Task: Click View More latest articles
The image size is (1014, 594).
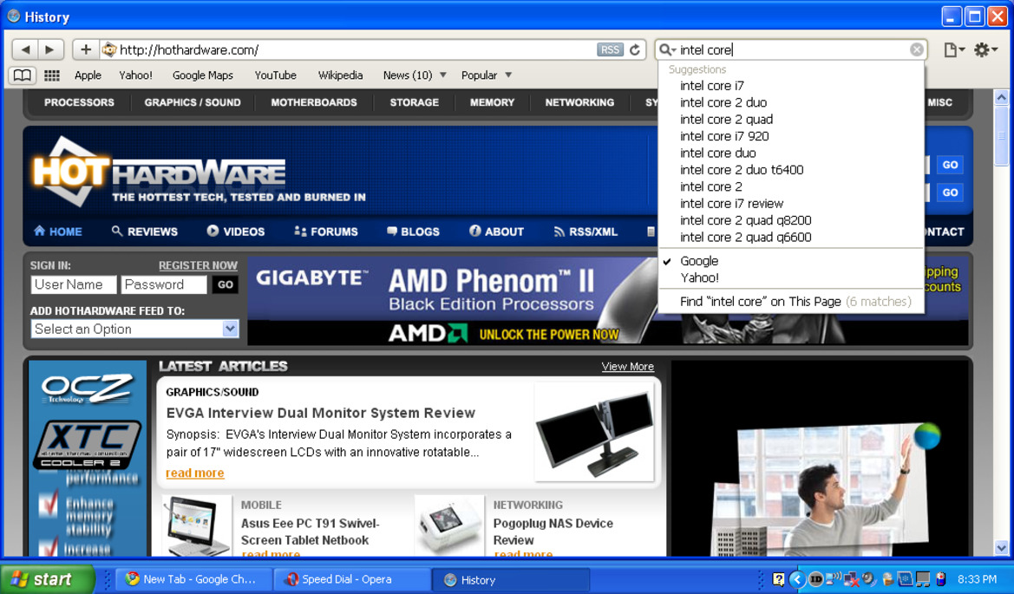Action: pos(627,367)
